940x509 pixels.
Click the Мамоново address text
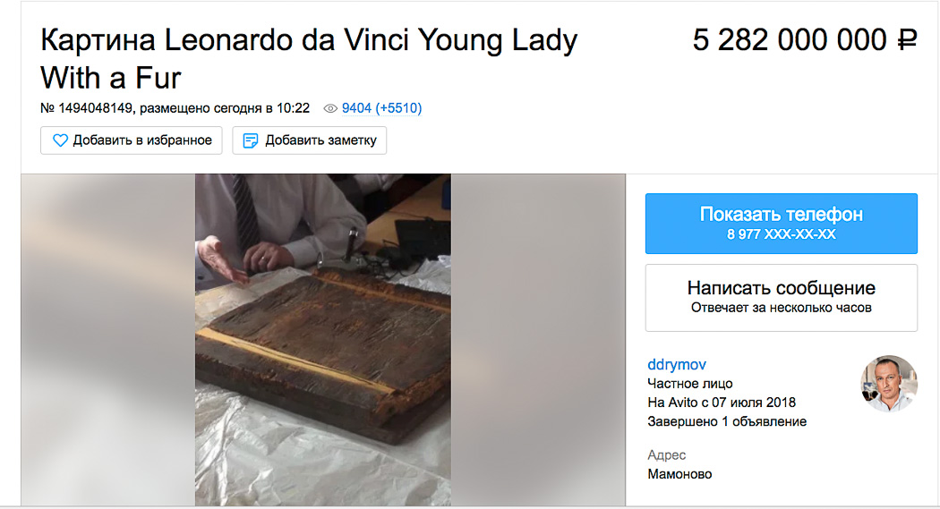pos(679,474)
